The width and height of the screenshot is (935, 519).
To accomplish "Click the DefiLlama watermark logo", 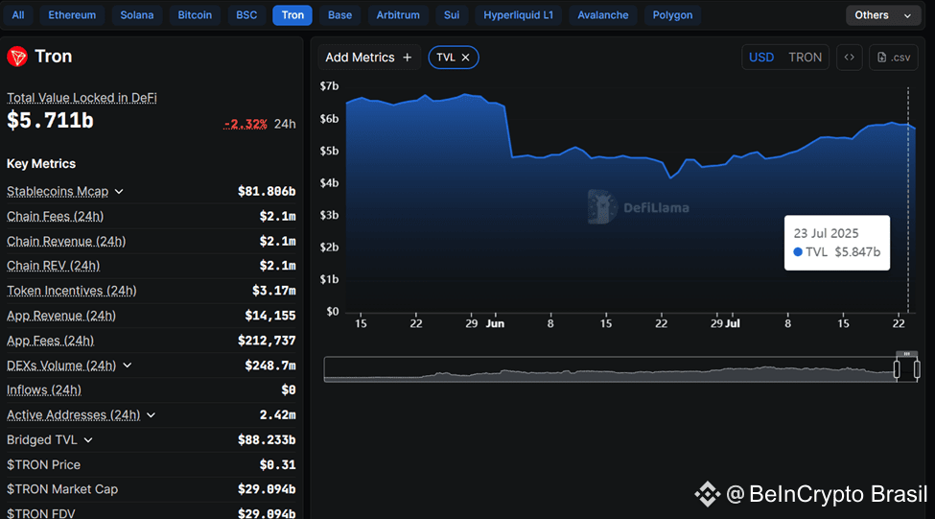I will (601, 207).
